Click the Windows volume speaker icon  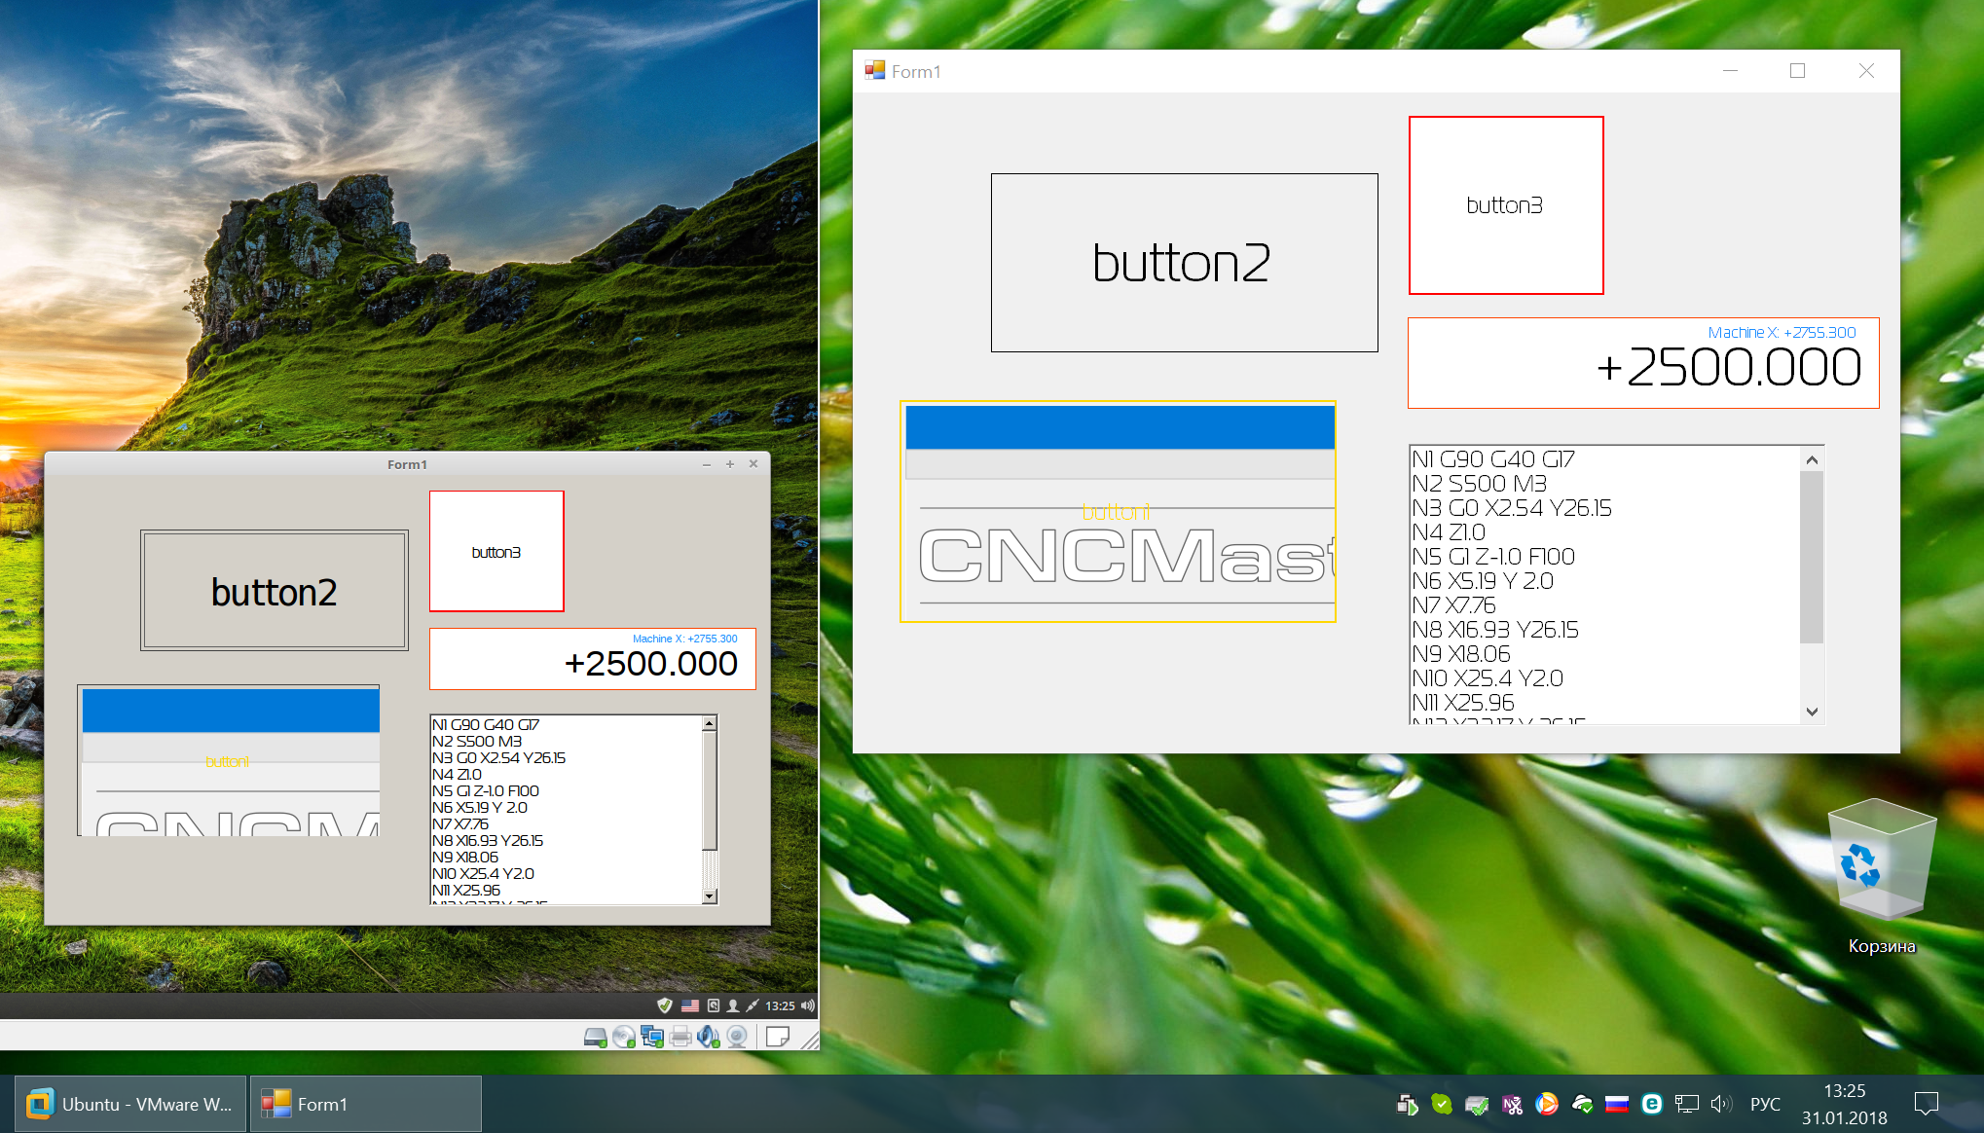pyautogui.click(x=1721, y=1104)
